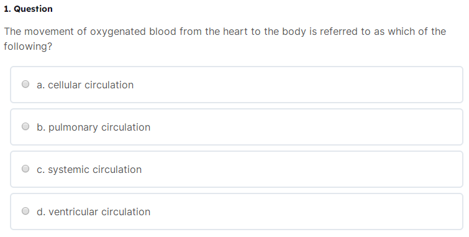Click the word "following?" in the question
Image resolution: width=469 pixels, height=237 pixels.
(28, 47)
